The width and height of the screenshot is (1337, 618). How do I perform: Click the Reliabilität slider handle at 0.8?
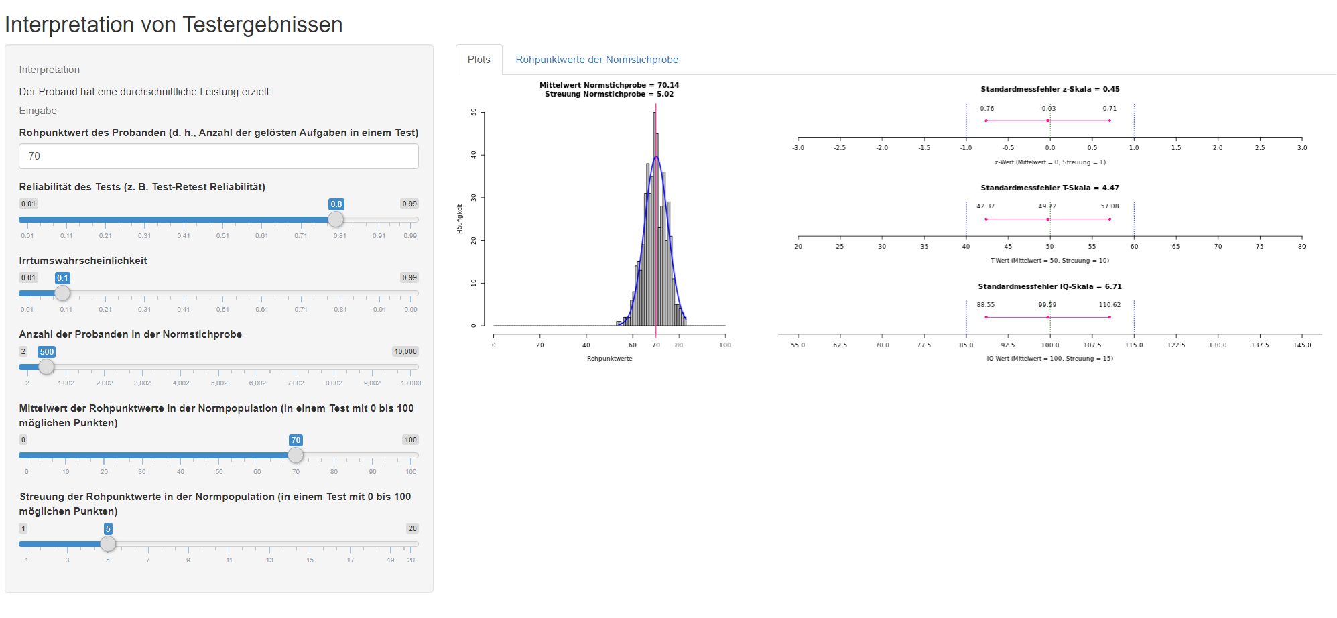point(336,219)
